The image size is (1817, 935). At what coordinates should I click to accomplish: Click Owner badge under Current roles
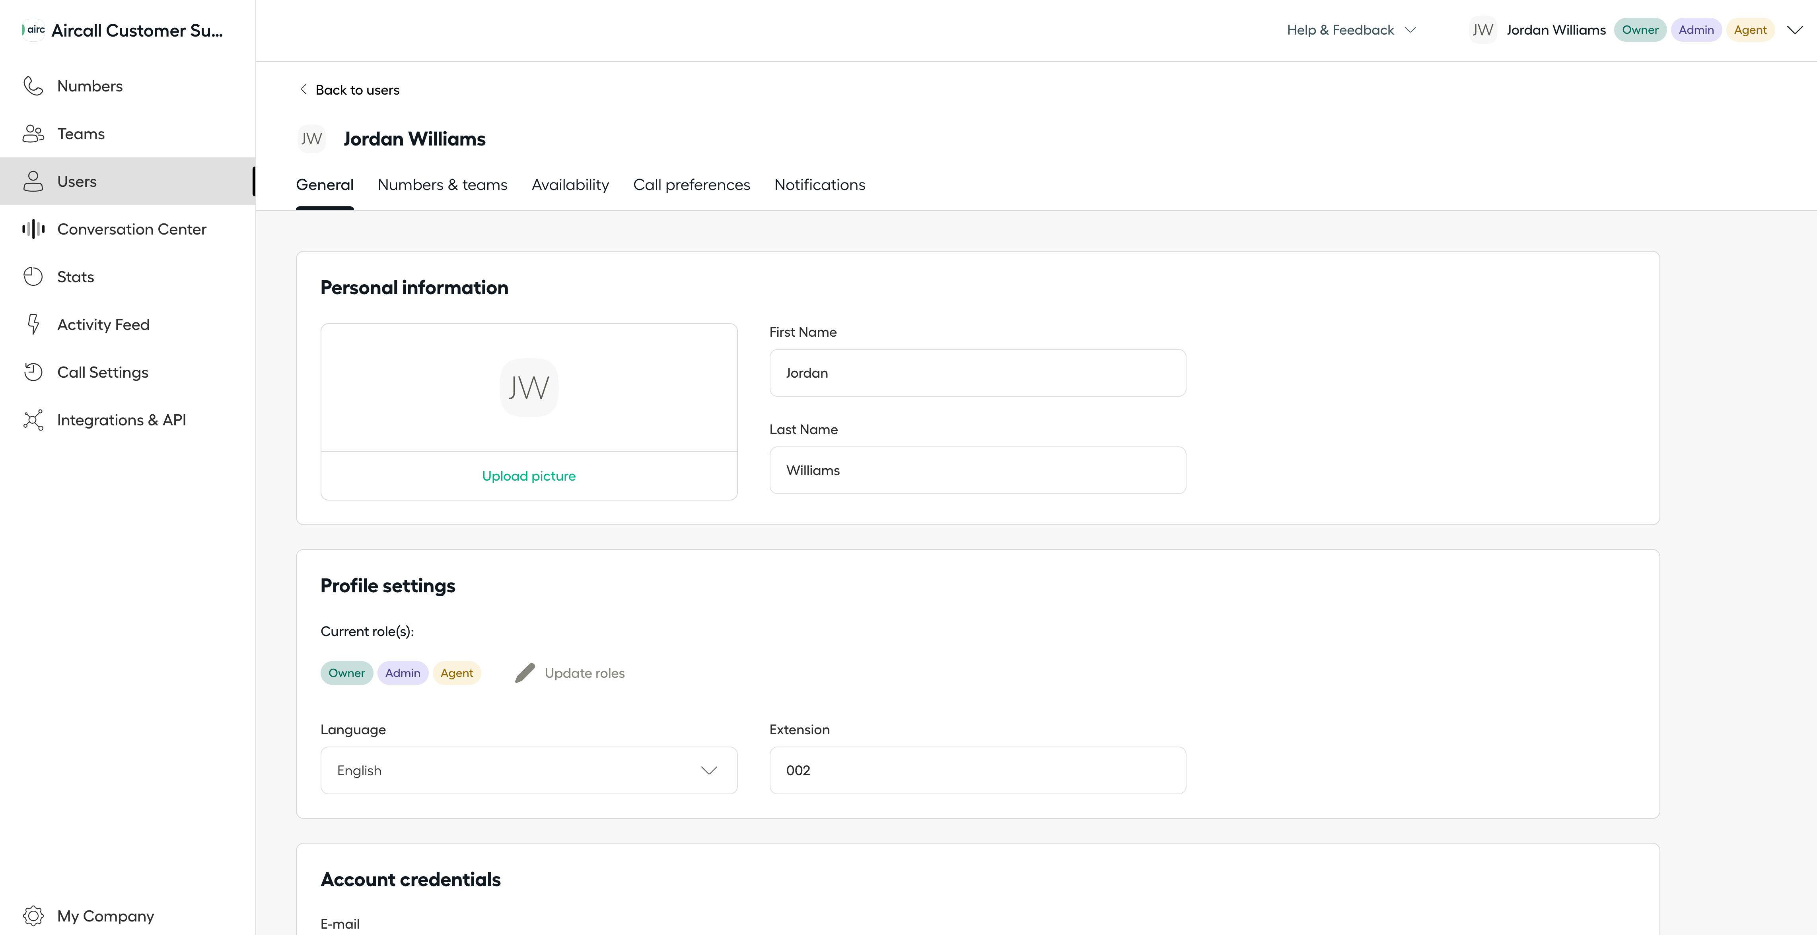[x=346, y=673]
